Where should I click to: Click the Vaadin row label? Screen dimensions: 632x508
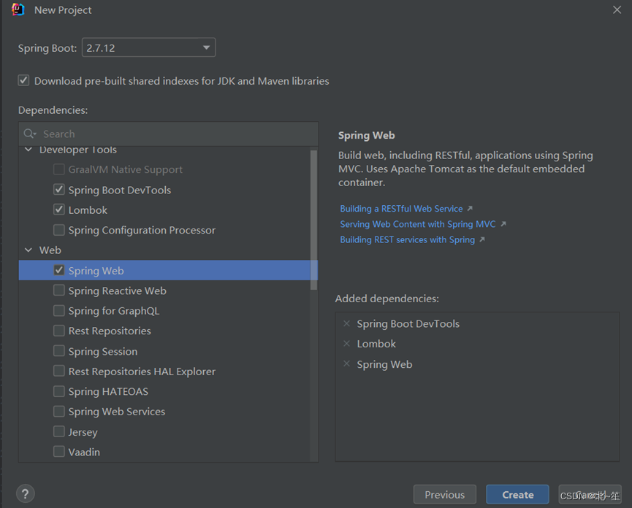[84, 452]
